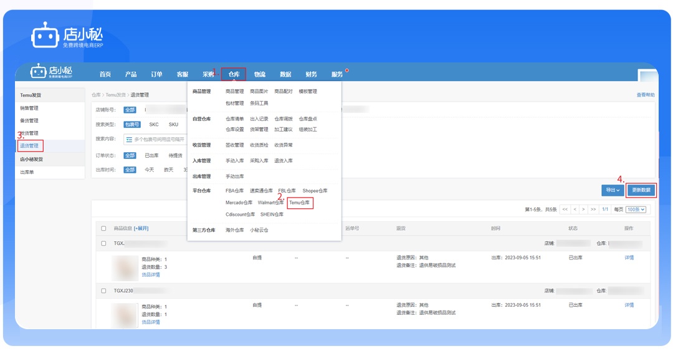Choose 条码工具 in warehouse menu
The image size is (673, 356).
[x=259, y=103]
